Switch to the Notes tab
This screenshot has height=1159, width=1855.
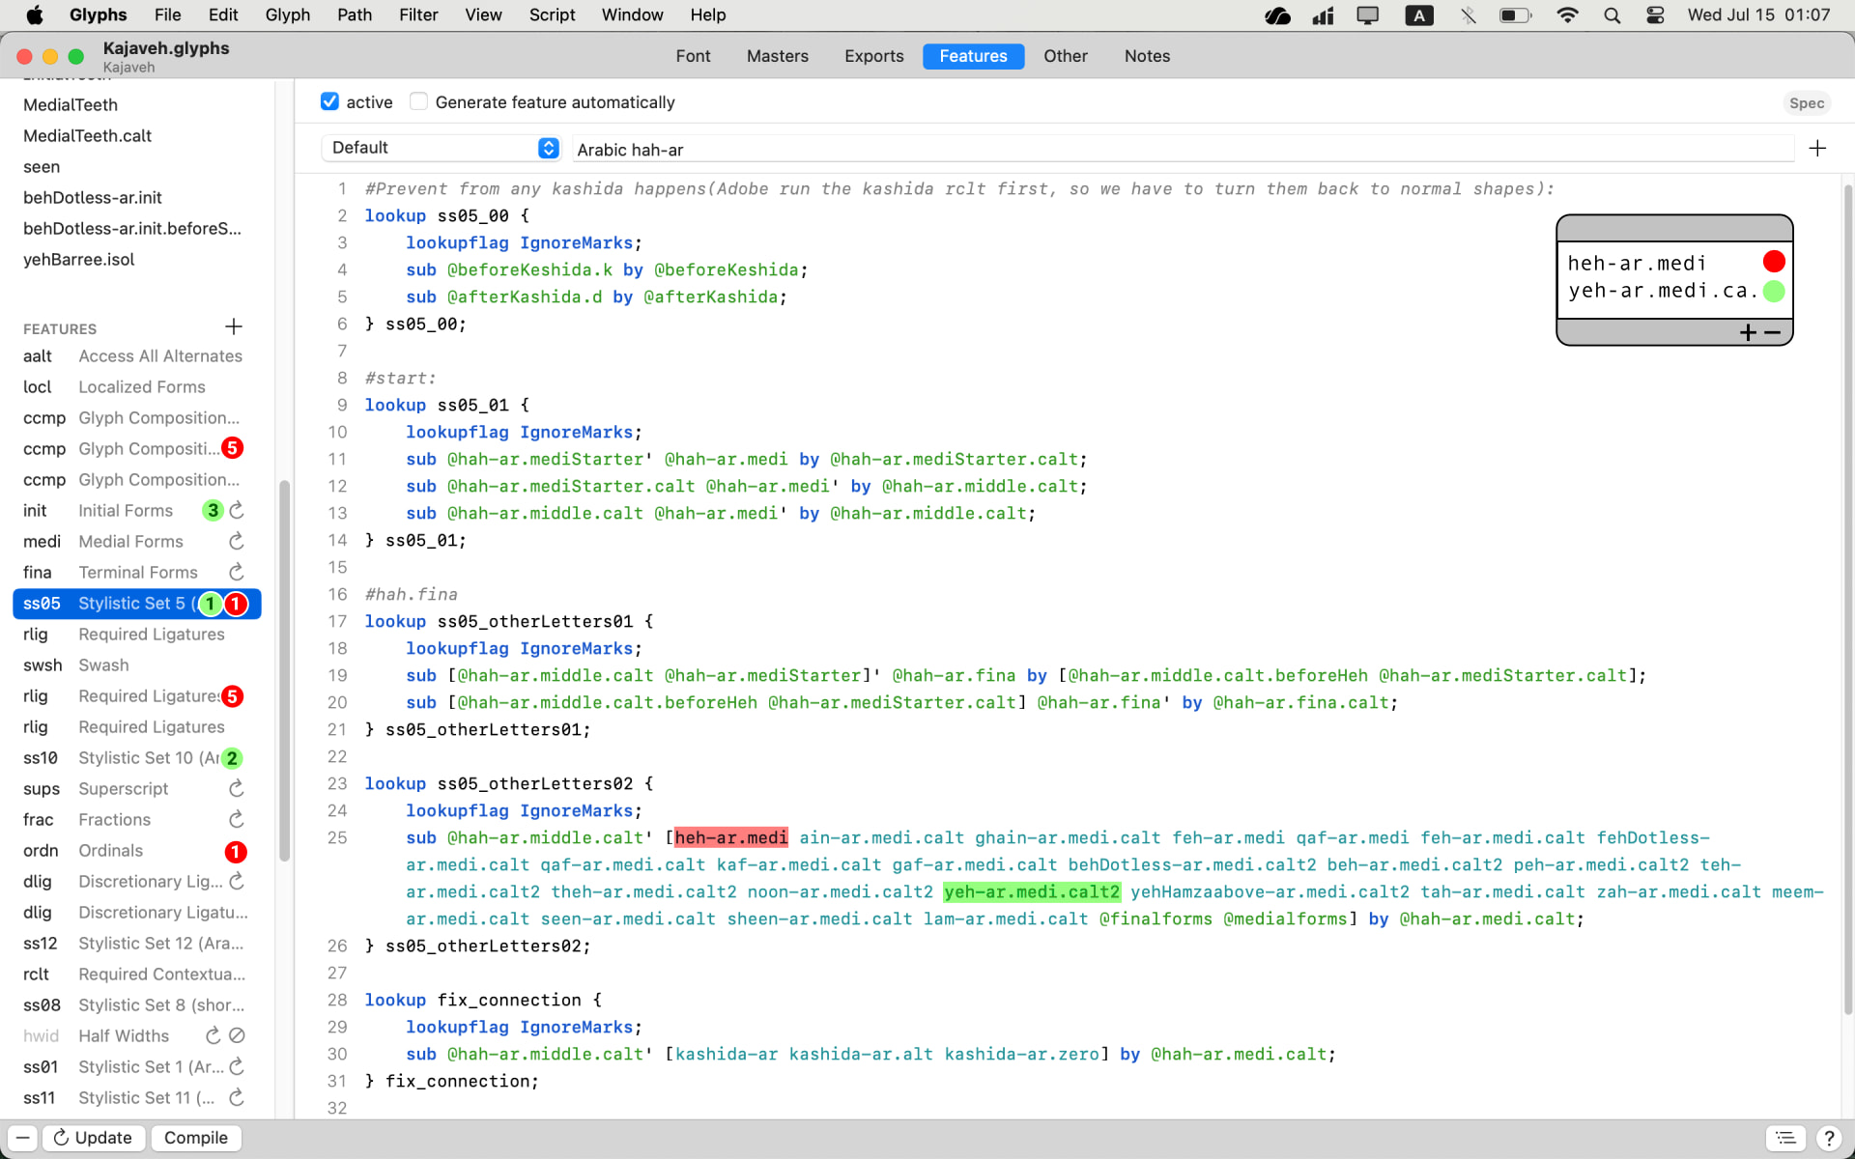click(x=1147, y=56)
